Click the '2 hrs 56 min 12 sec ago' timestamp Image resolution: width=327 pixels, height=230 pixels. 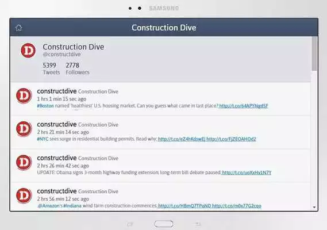(63, 199)
